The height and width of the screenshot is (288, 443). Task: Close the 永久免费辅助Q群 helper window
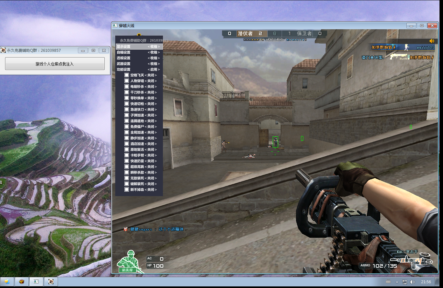click(x=104, y=50)
